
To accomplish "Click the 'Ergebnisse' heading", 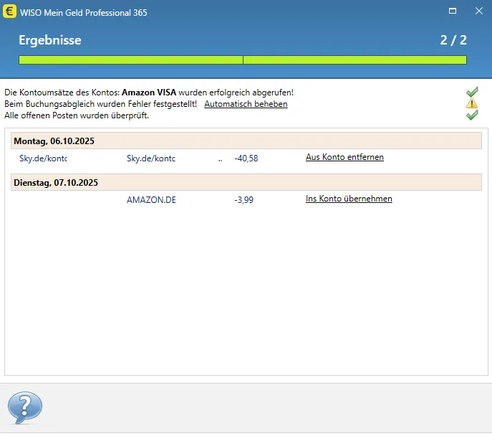I will 50,40.
